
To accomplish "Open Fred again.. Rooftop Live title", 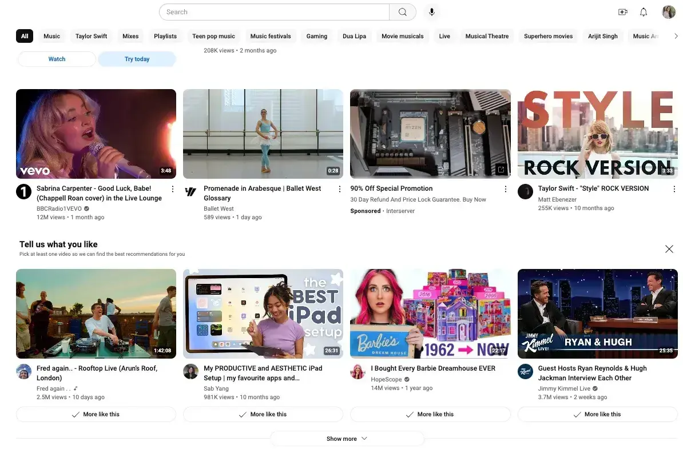I will point(97,373).
